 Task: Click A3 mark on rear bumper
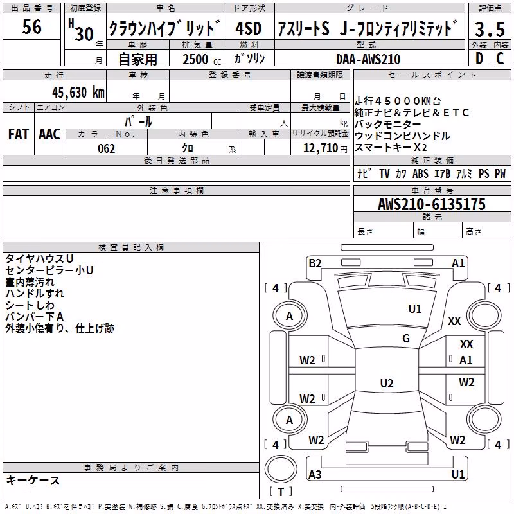coord(315,474)
